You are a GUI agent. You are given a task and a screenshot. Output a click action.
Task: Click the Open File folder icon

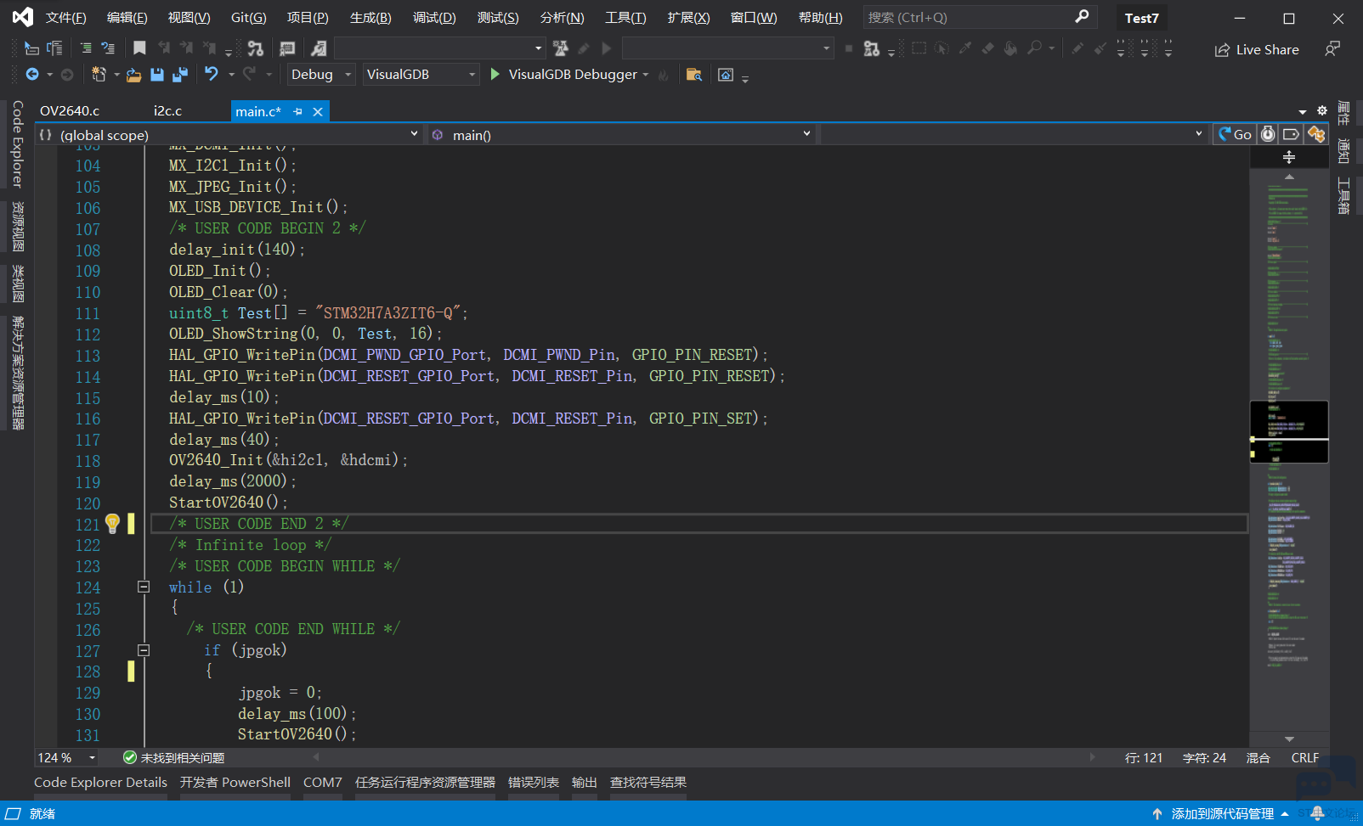[133, 75]
